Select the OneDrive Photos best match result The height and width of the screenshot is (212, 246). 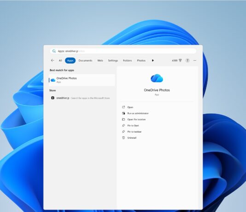82,80
